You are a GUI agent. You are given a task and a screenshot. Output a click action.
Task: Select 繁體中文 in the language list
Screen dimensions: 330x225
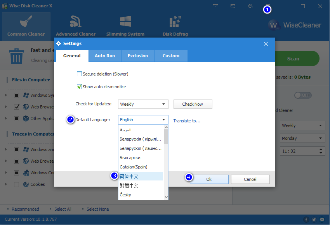click(x=141, y=185)
